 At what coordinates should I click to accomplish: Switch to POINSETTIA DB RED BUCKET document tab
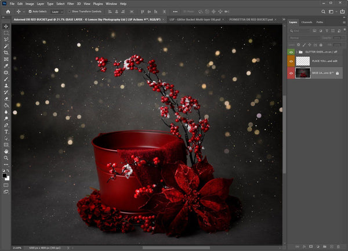tap(251, 19)
